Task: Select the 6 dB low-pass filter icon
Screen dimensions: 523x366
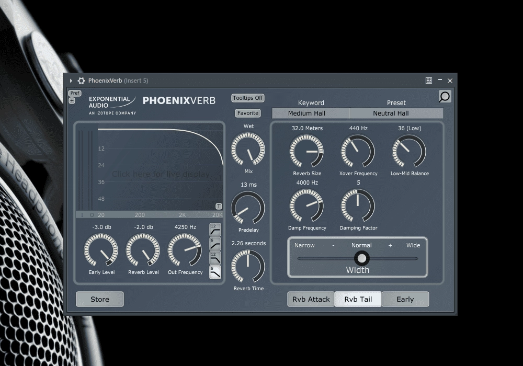Action: click(215, 272)
